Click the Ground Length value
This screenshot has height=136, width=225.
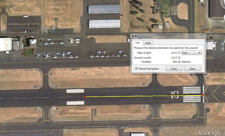point(175,58)
